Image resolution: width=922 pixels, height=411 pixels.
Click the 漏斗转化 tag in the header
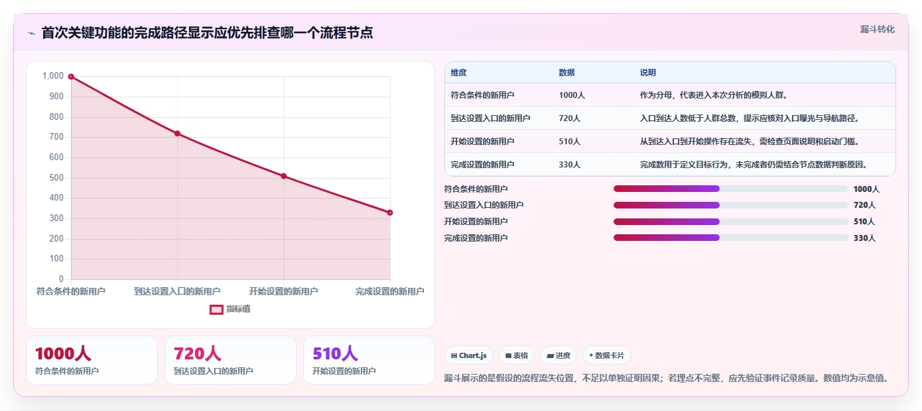click(878, 29)
